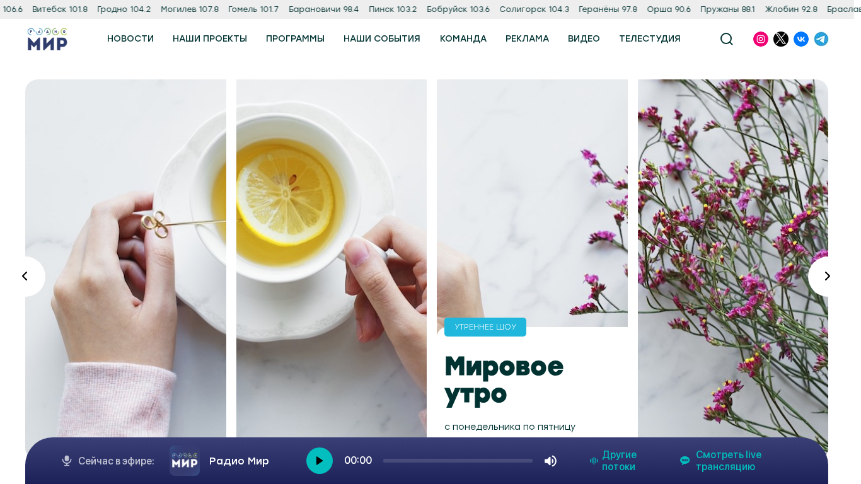861x484 pixels.
Task: Open the Telegram social icon
Action: tap(821, 39)
